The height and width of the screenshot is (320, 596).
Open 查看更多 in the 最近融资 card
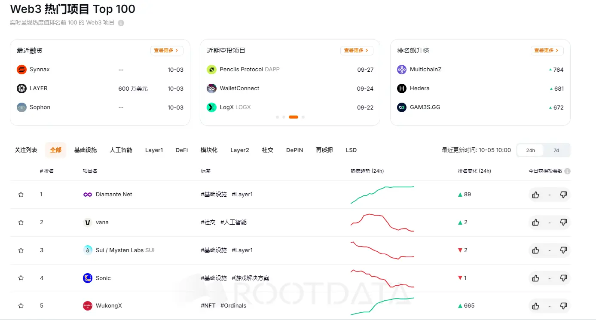point(167,50)
